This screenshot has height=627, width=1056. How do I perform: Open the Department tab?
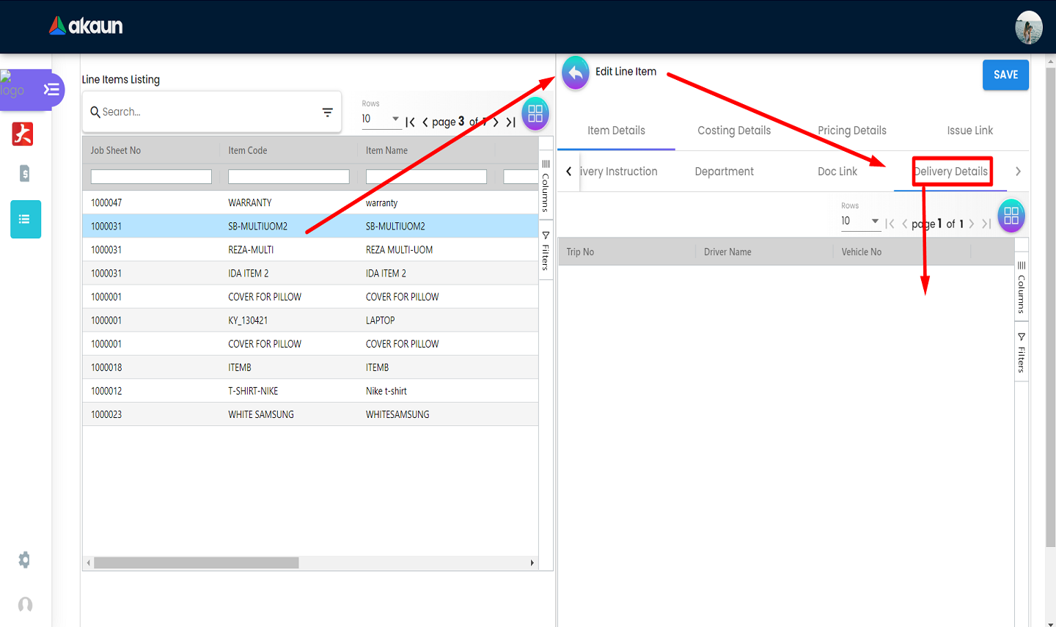point(724,172)
